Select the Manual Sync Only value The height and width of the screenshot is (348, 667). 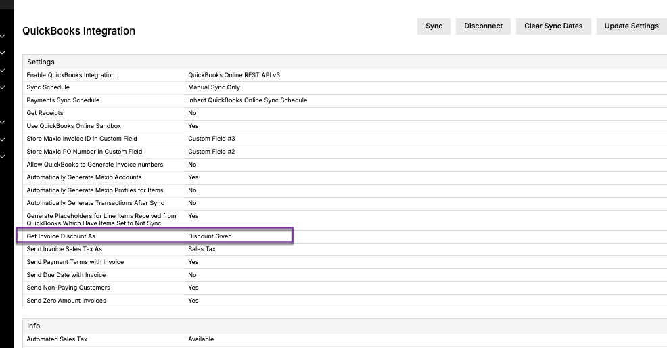(x=214, y=87)
